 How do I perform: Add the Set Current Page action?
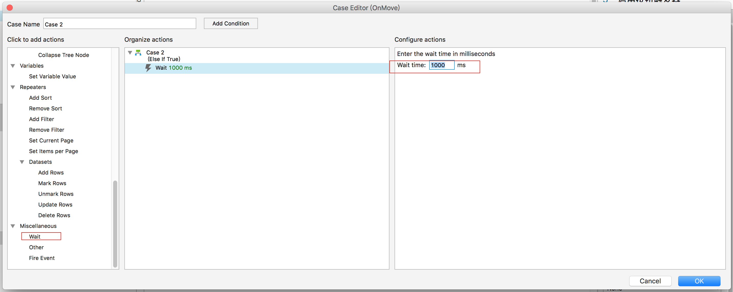[51, 141]
